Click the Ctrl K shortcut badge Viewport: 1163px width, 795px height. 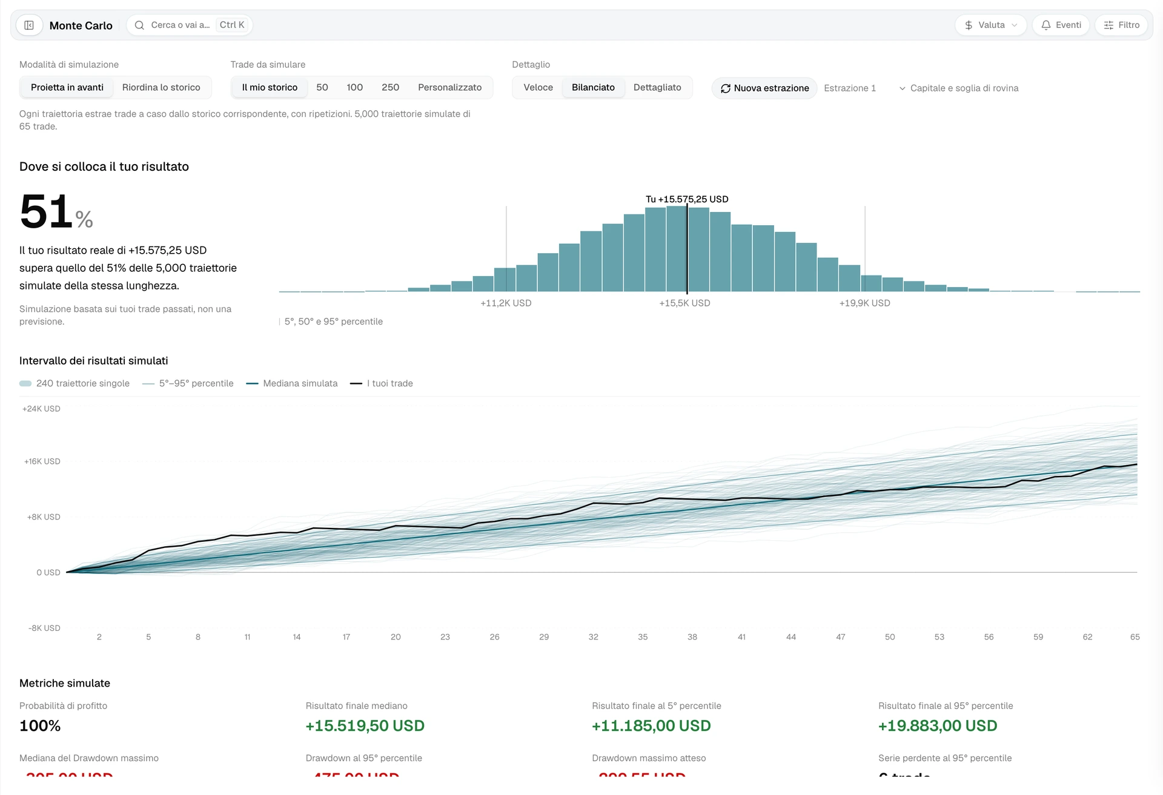[232, 25]
